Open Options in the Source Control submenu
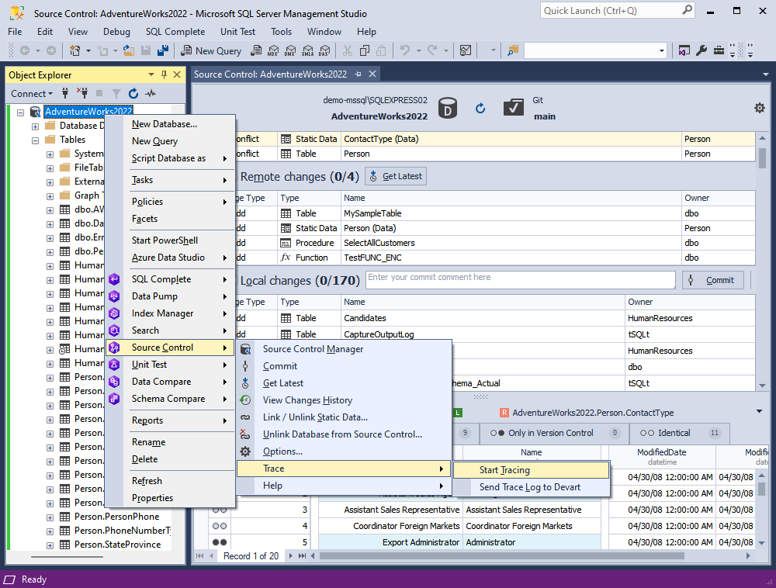Screen dimensions: 776x588 pos(344,451)
